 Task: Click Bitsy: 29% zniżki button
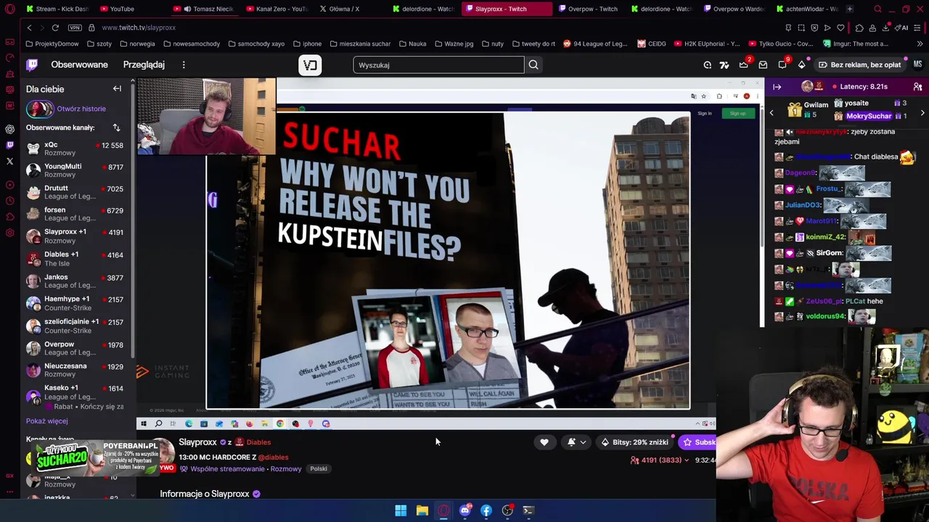[634, 442]
